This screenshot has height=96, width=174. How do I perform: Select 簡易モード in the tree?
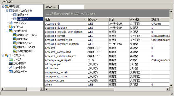coord(23,15)
